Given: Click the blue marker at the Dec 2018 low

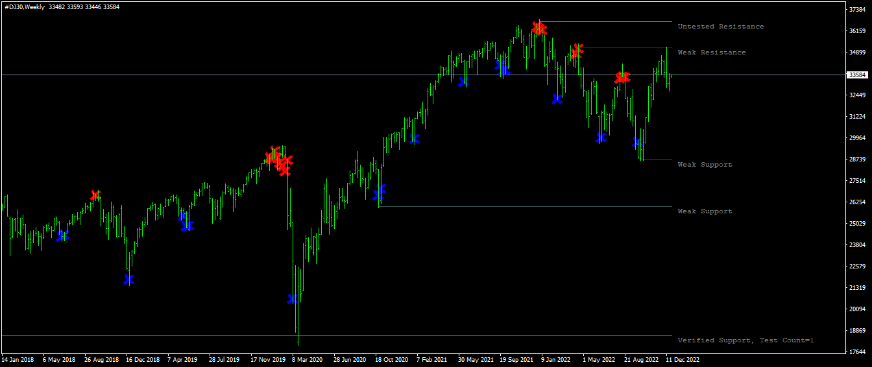Looking at the screenshot, I should click(x=128, y=279).
